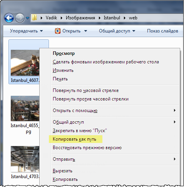Select the city rooftops thumbnail Istanbul_4655

[x=25, y=108]
